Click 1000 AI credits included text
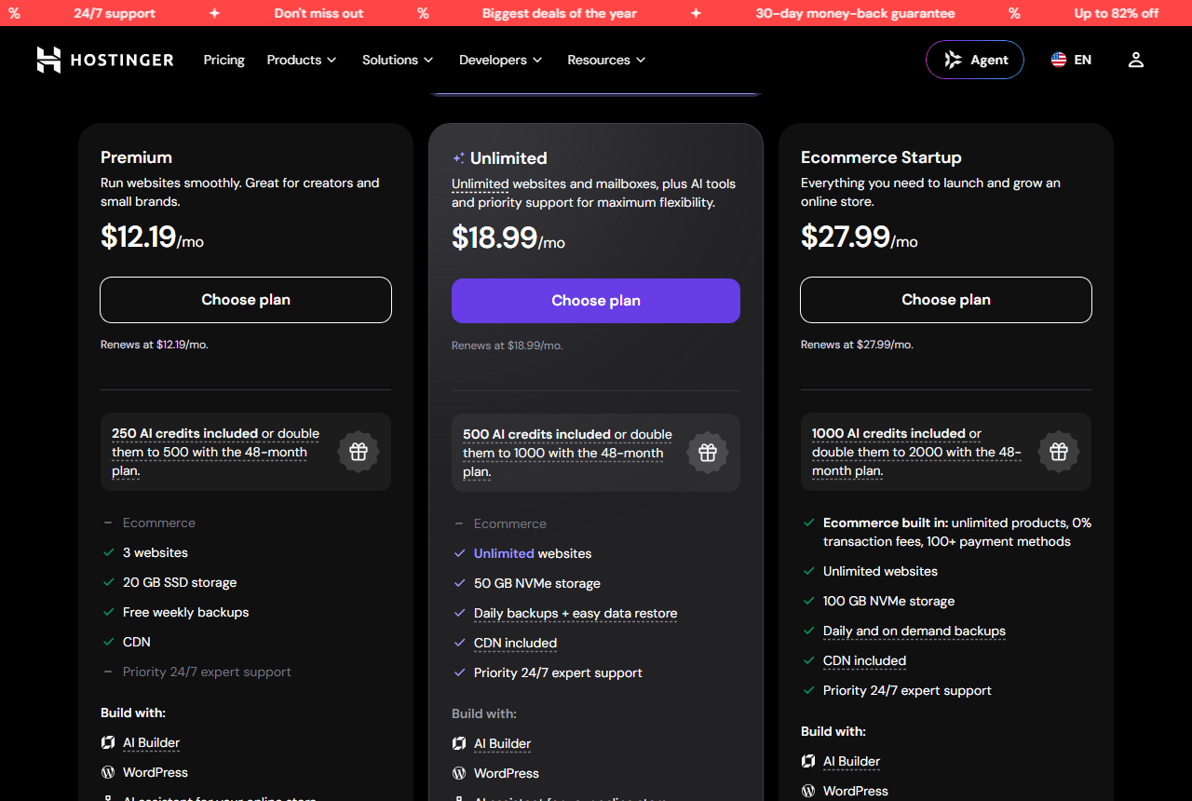This screenshot has height=801, width=1192. 888,433
